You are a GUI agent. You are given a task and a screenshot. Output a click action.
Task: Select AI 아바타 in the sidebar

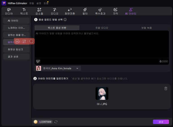16,21
